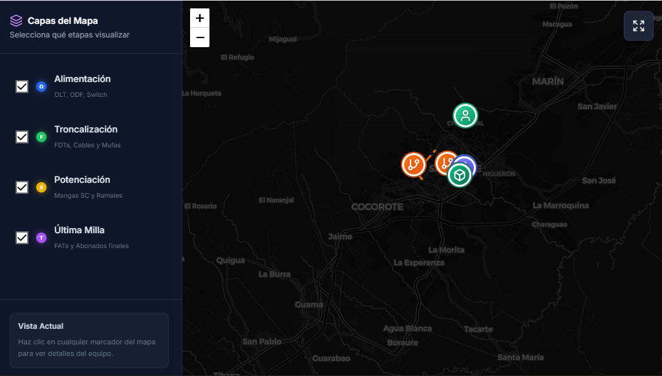Image resolution: width=662 pixels, height=376 pixels.
Task: Toggle the Última Milla layer checkbox
Action: click(x=22, y=238)
